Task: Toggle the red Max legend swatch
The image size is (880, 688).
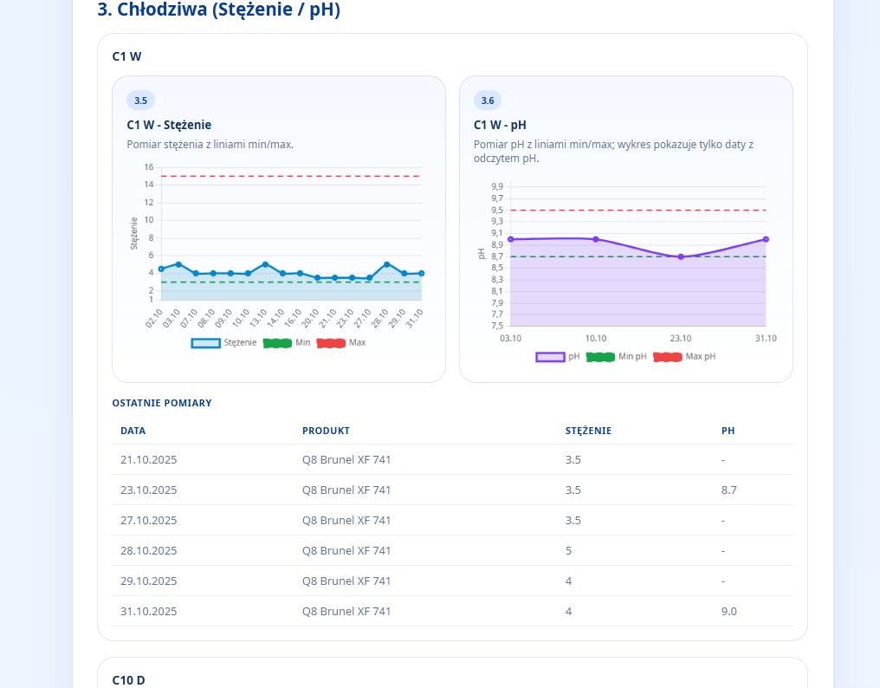Action: [x=331, y=343]
